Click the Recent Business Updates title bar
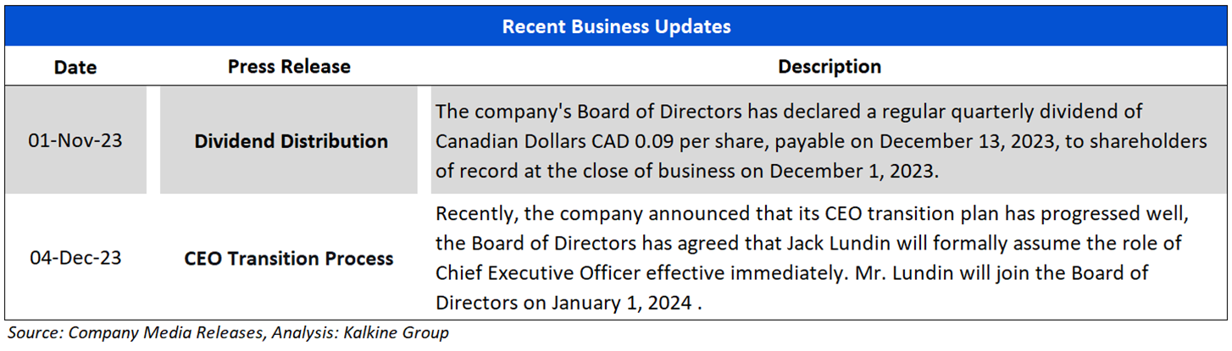Image resolution: width=1232 pixels, height=351 pixels. [616, 26]
